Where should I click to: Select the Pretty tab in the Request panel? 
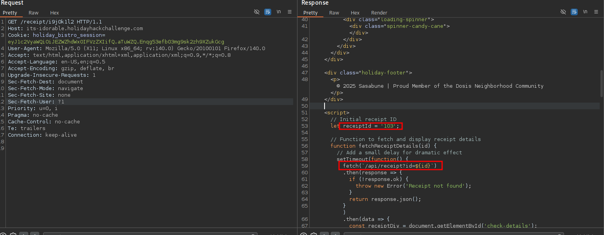coord(10,13)
